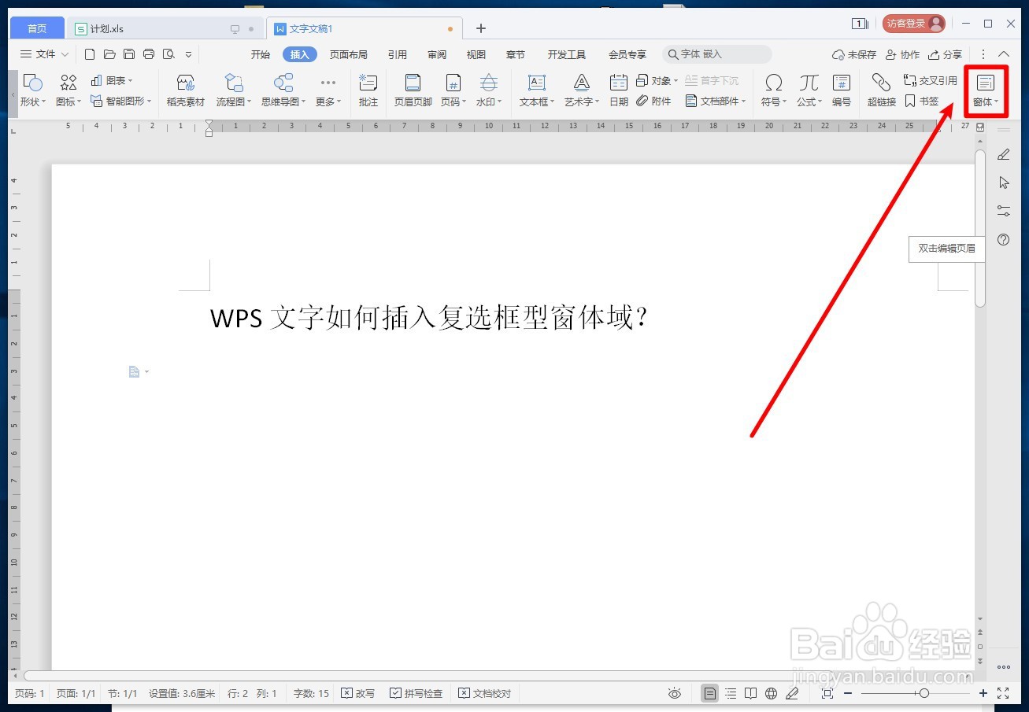
Task: Toggle eye protection mode icon
Action: click(675, 693)
